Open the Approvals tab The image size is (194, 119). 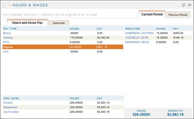[x=59, y=23]
